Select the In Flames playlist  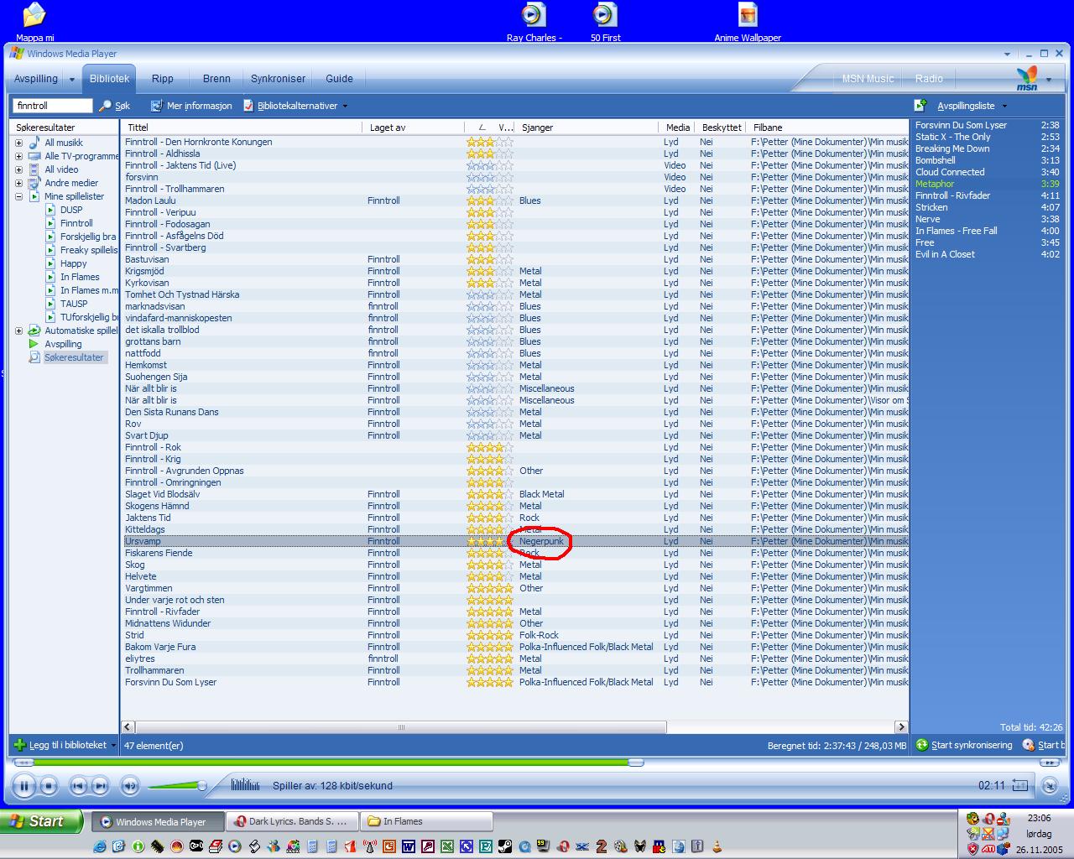coord(80,277)
